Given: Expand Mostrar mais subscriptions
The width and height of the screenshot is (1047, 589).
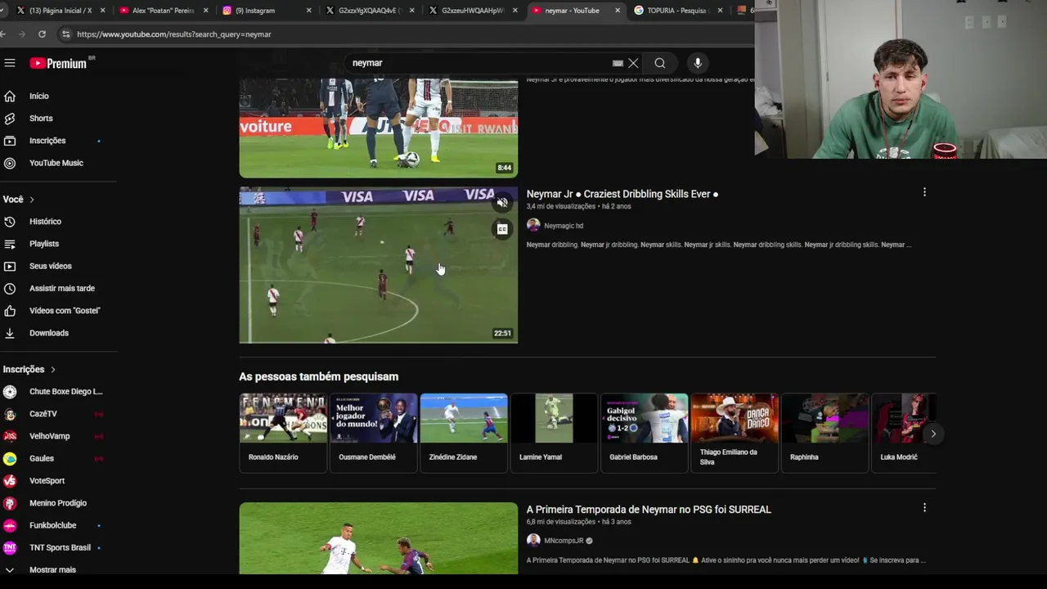Looking at the screenshot, I should pyautogui.click(x=54, y=569).
